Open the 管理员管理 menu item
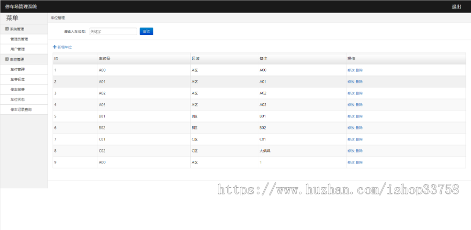The image size is (471, 230). (x=24, y=39)
